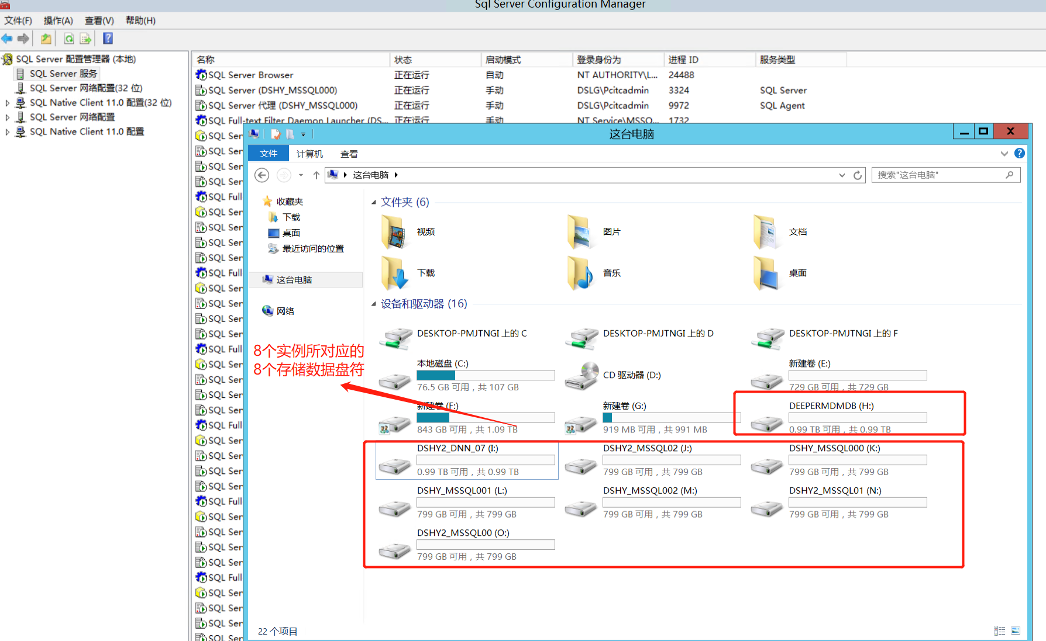Go back in the 这台电脑 Explorer window
This screenshot has height=641, width=1046.
coord(262,175)
